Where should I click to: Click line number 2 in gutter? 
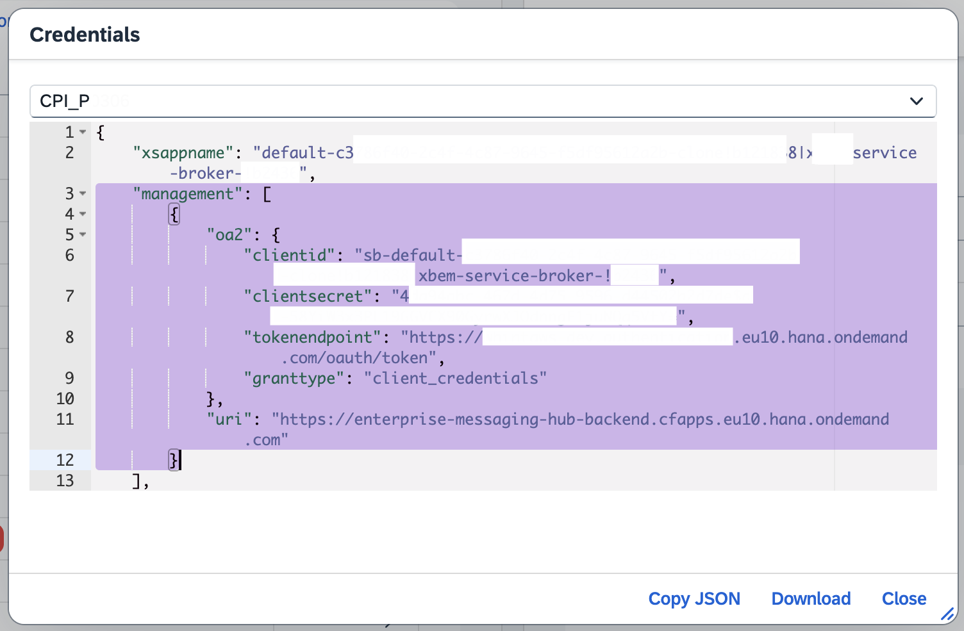click(69, 153)
